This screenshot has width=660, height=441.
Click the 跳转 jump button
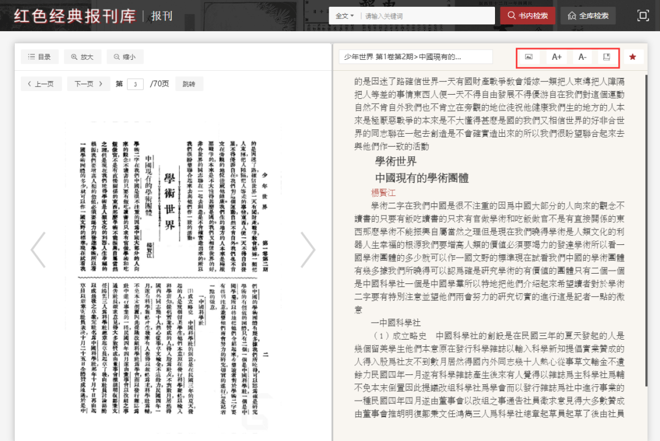tap(189, 84)
